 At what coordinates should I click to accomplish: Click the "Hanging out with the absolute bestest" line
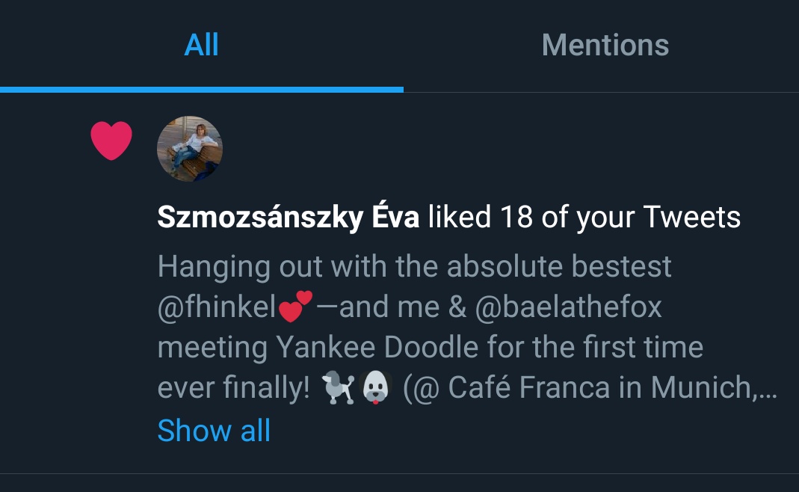click(415, 267)
